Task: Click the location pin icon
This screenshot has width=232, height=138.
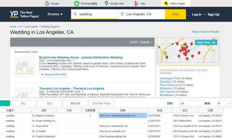Action: pos(122,14)
